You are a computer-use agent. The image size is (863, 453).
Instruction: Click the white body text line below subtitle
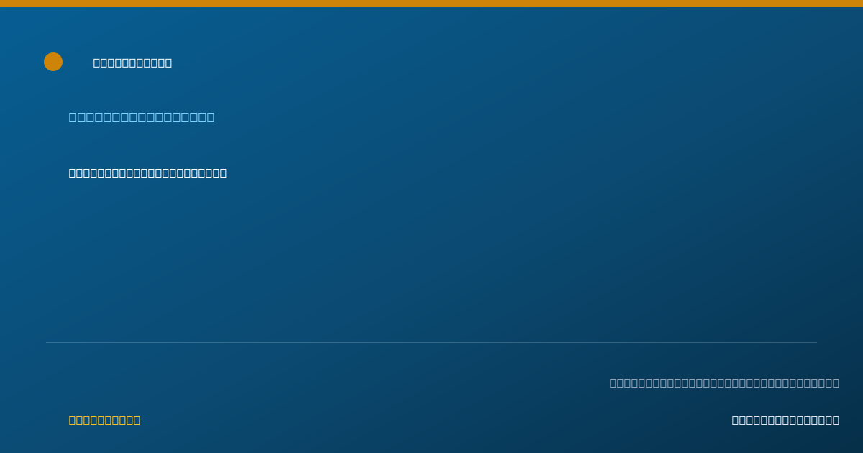(147, 173)
